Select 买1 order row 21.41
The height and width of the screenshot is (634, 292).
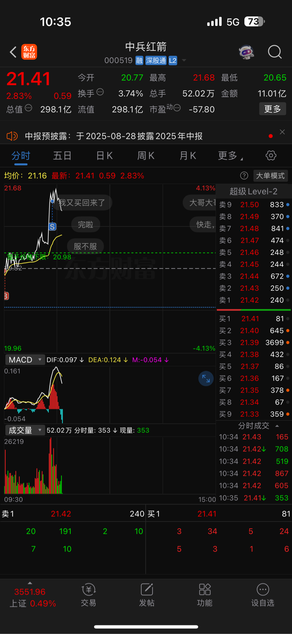point(254,319)
